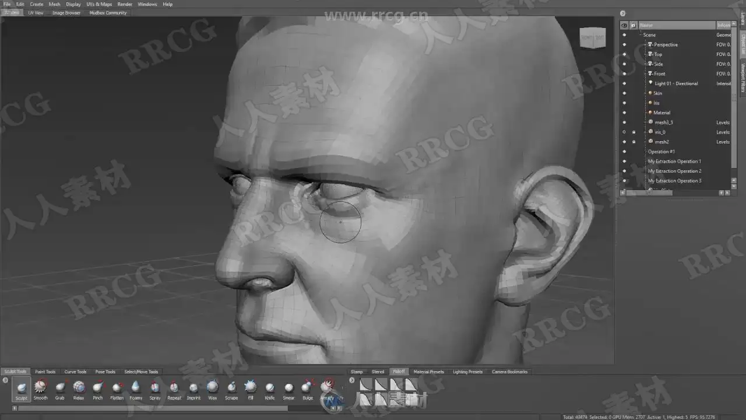Click Object List scrollbar up arrow
This screenshot has height=420, width=746.
tap(734, 25)
